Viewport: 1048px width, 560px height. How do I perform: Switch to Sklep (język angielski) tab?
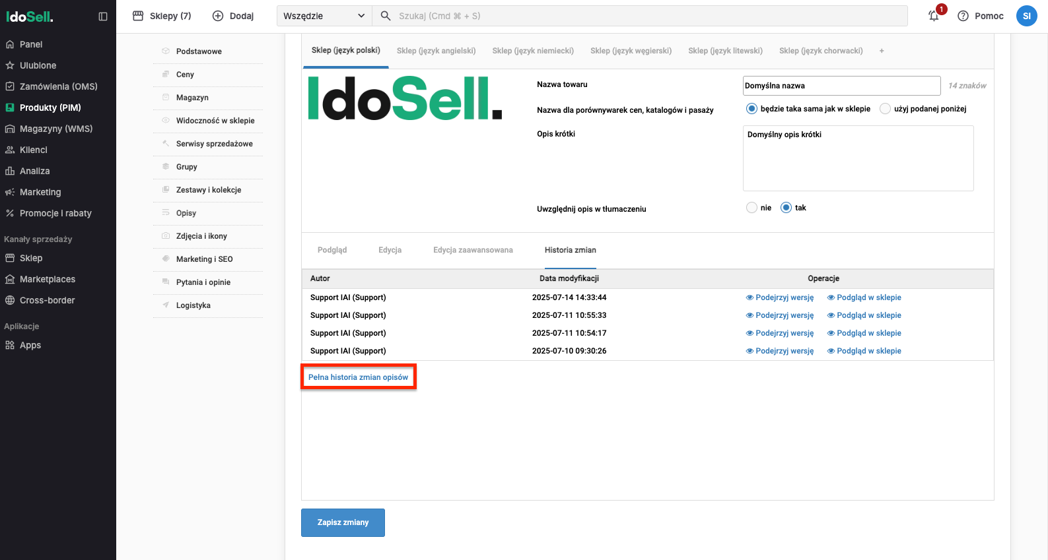437,51
